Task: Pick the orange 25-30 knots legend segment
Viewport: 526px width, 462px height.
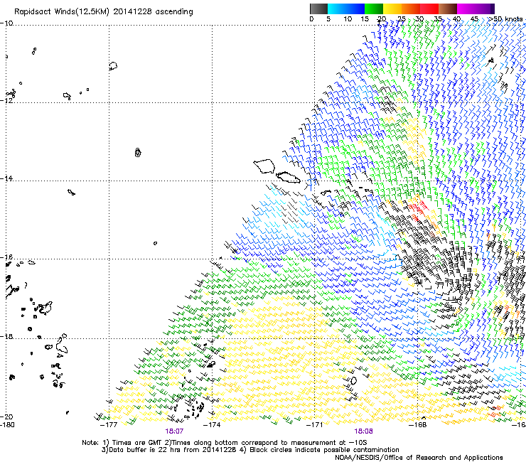Action: coord(411,9)
